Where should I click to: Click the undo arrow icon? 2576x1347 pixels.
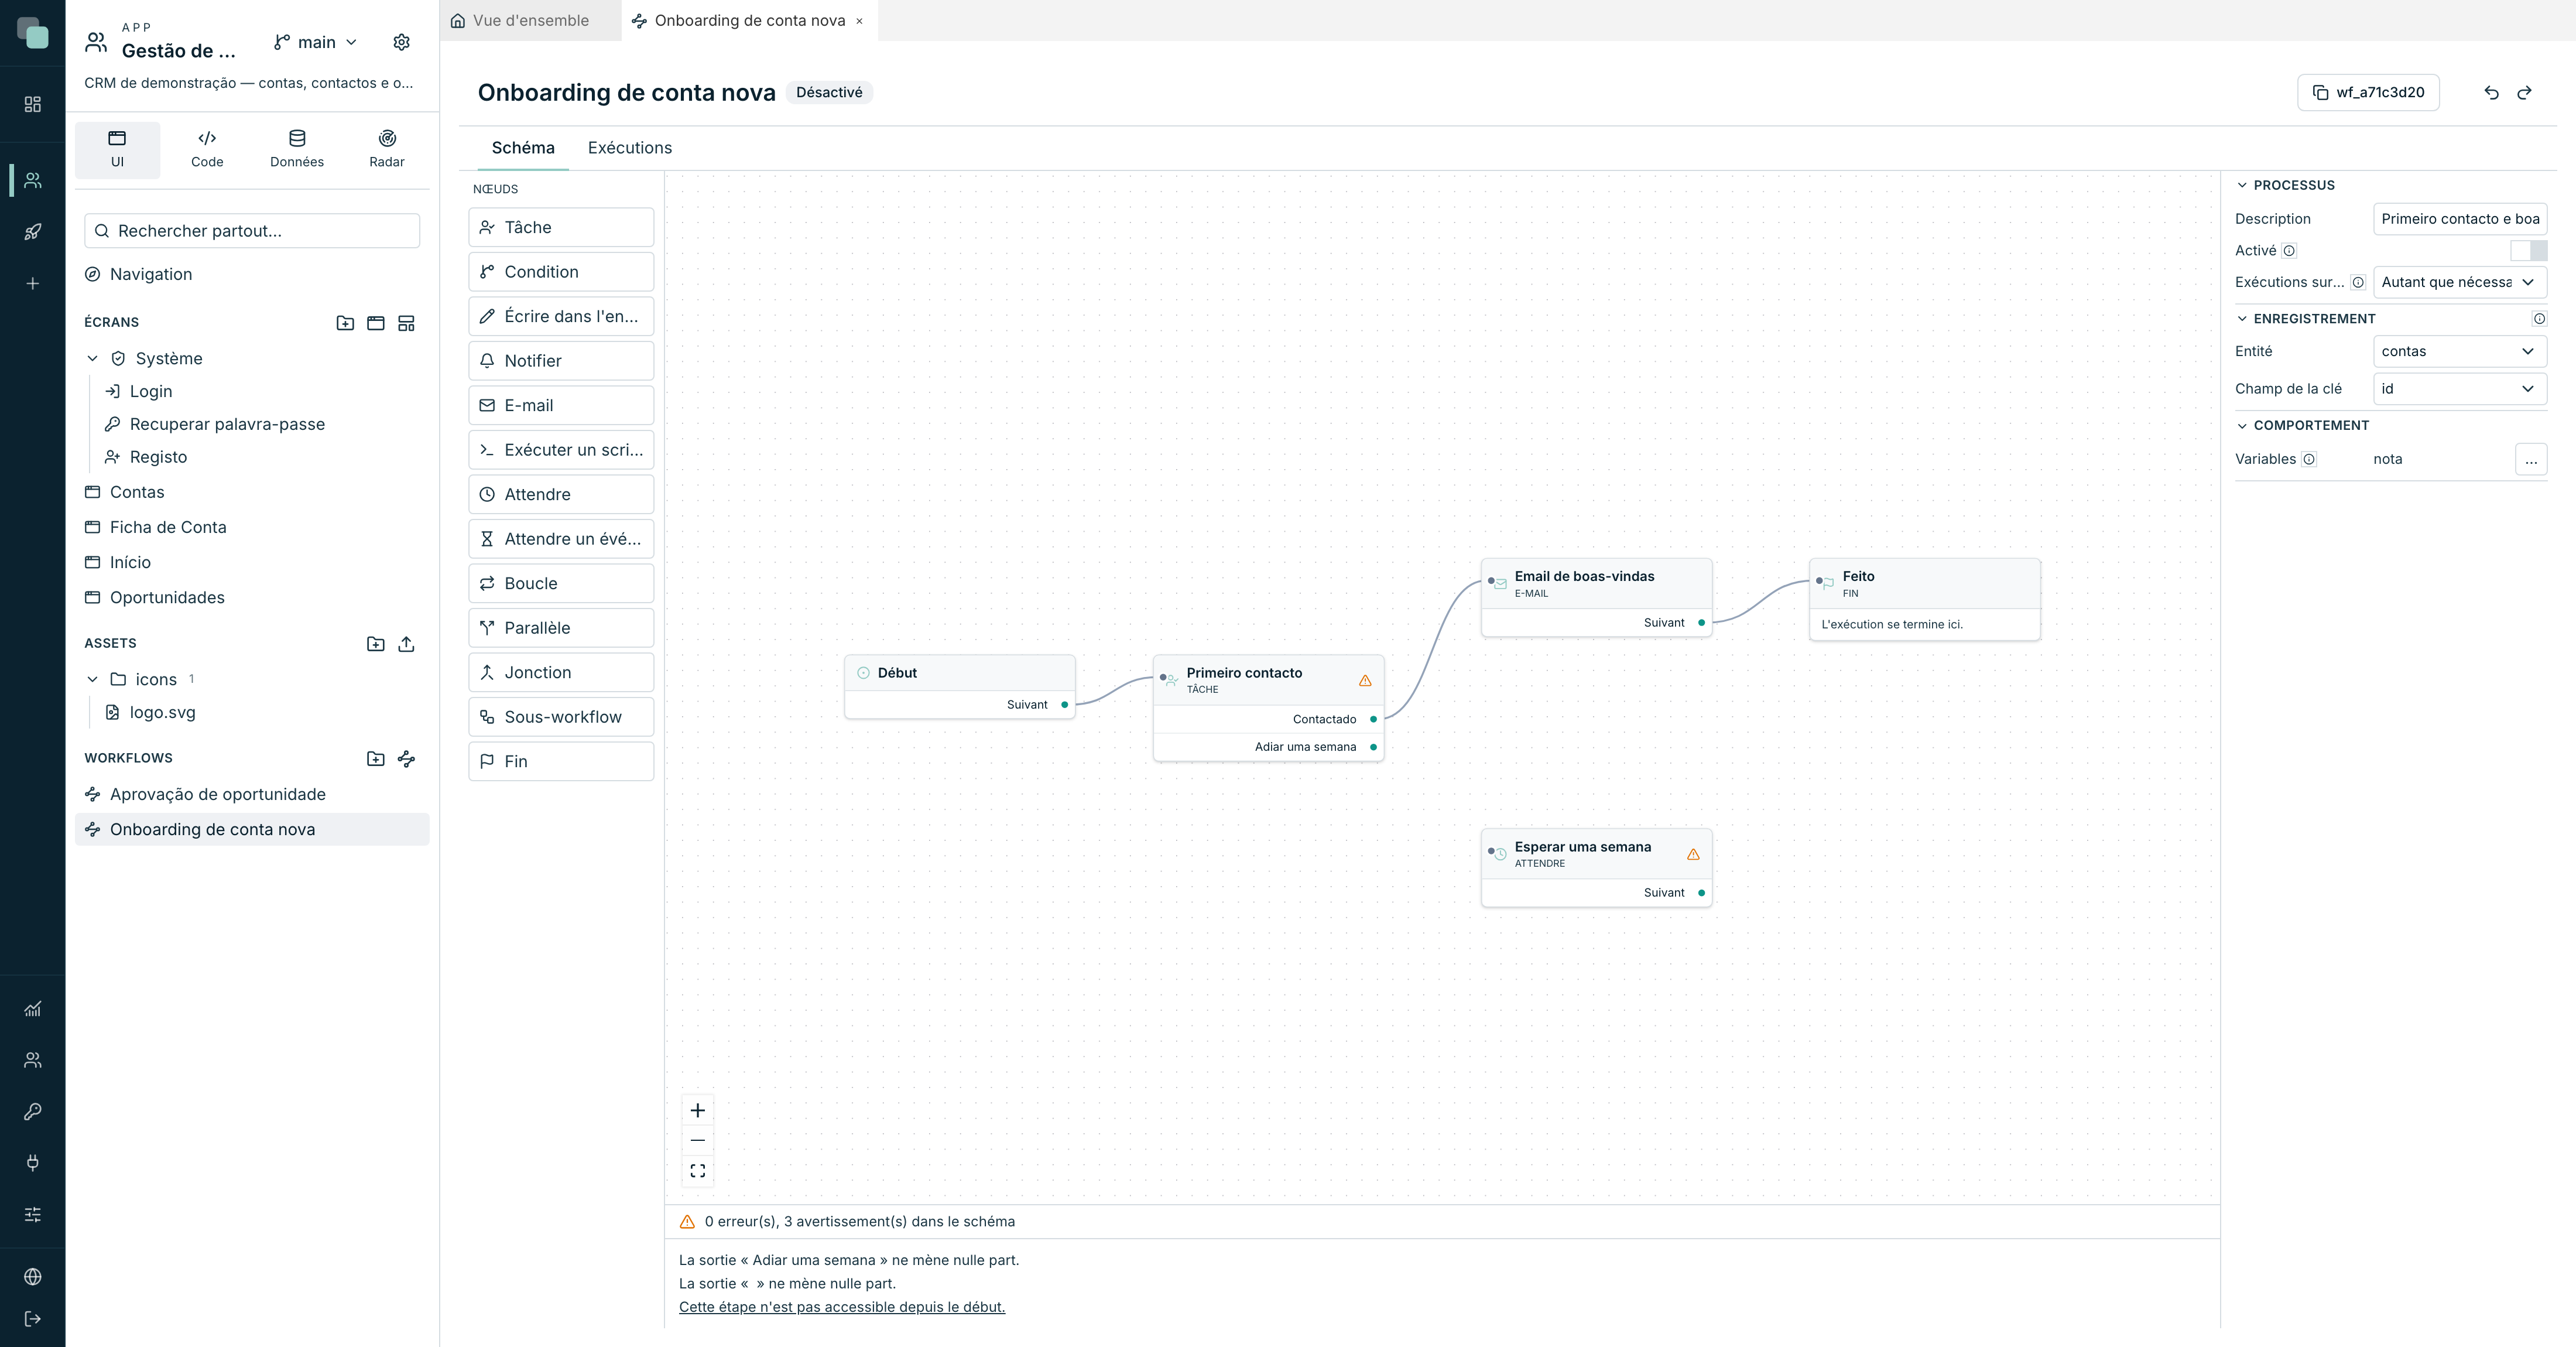(x=2491, y=93)
